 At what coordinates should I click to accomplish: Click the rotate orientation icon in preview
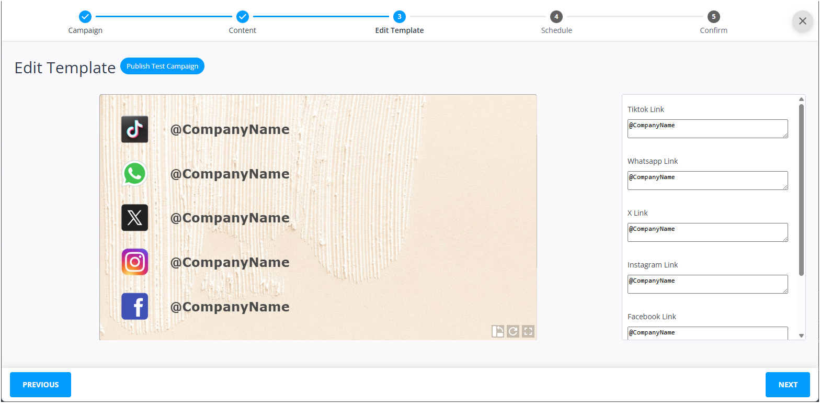pos(497,331)
